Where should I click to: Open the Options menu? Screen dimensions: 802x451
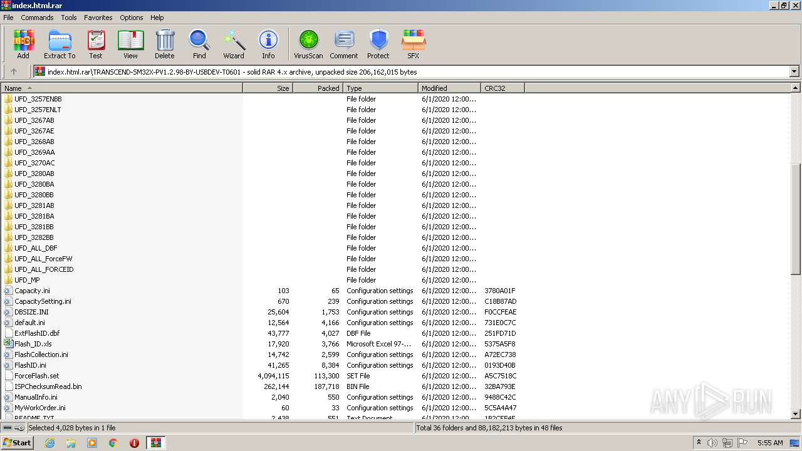coord(132,18)
